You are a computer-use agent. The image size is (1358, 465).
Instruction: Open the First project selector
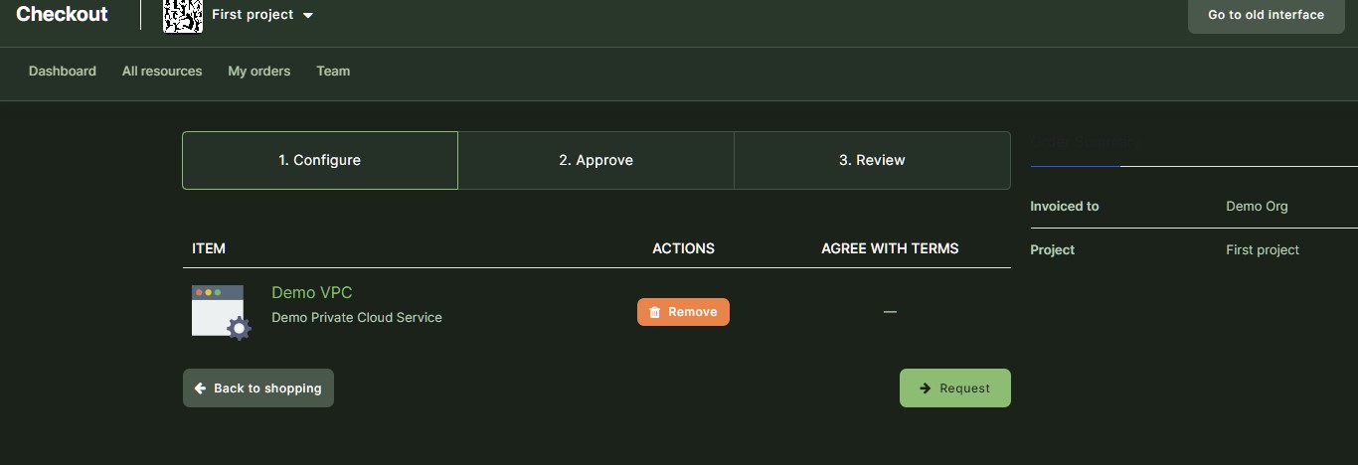pos(253,15)
